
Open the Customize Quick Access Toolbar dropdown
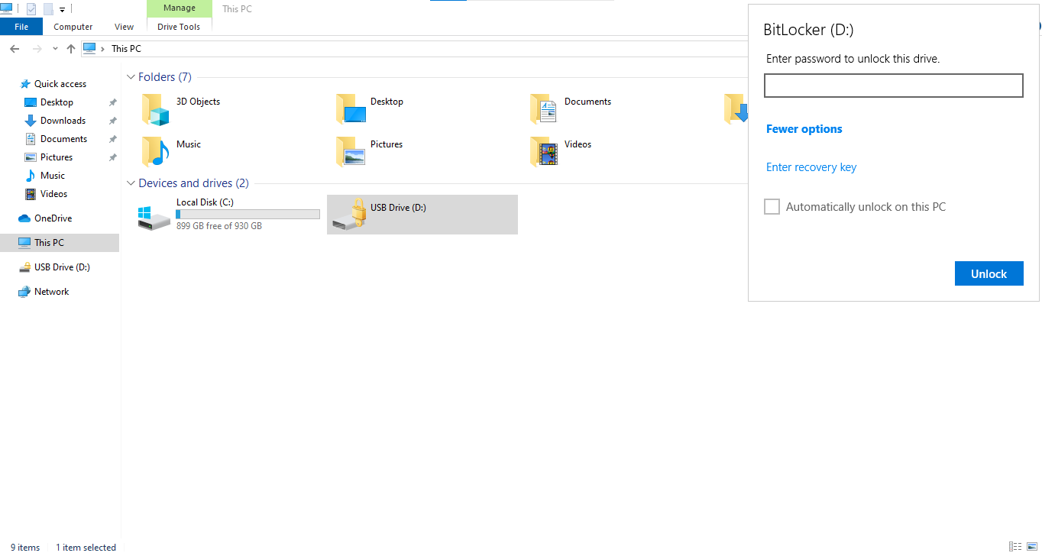[x=63, y=10]
